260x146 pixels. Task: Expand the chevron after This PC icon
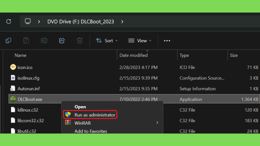[x=39, y=22]
